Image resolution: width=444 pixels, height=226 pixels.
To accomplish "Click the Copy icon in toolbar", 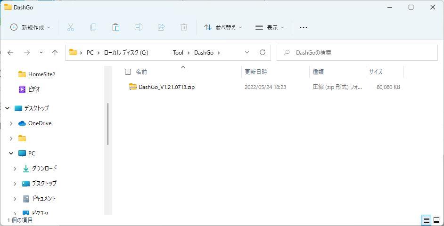I will [93, 27].
